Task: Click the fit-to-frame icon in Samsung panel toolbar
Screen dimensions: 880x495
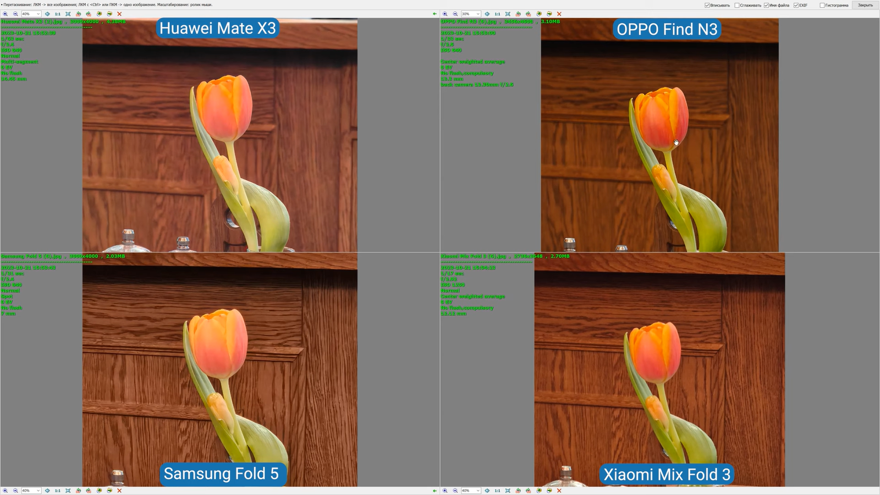Action: (68, 491)
